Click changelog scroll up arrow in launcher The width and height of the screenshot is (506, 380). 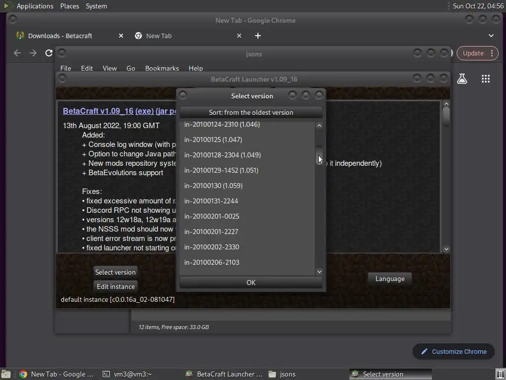(x=446, y=104)
